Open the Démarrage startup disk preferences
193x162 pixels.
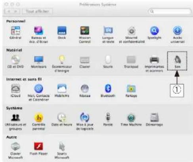coord(154,120)
